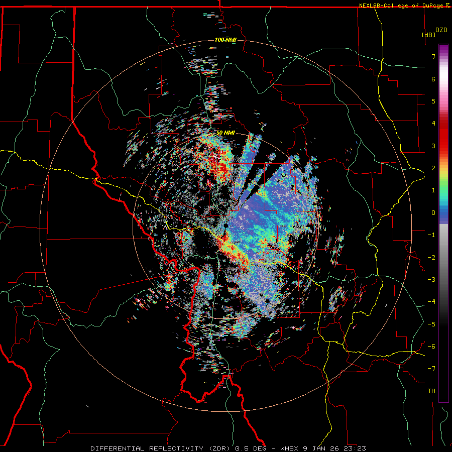Click the 5 tick label on scale
This screenshot has width=452, height=452.
[433, 101]
